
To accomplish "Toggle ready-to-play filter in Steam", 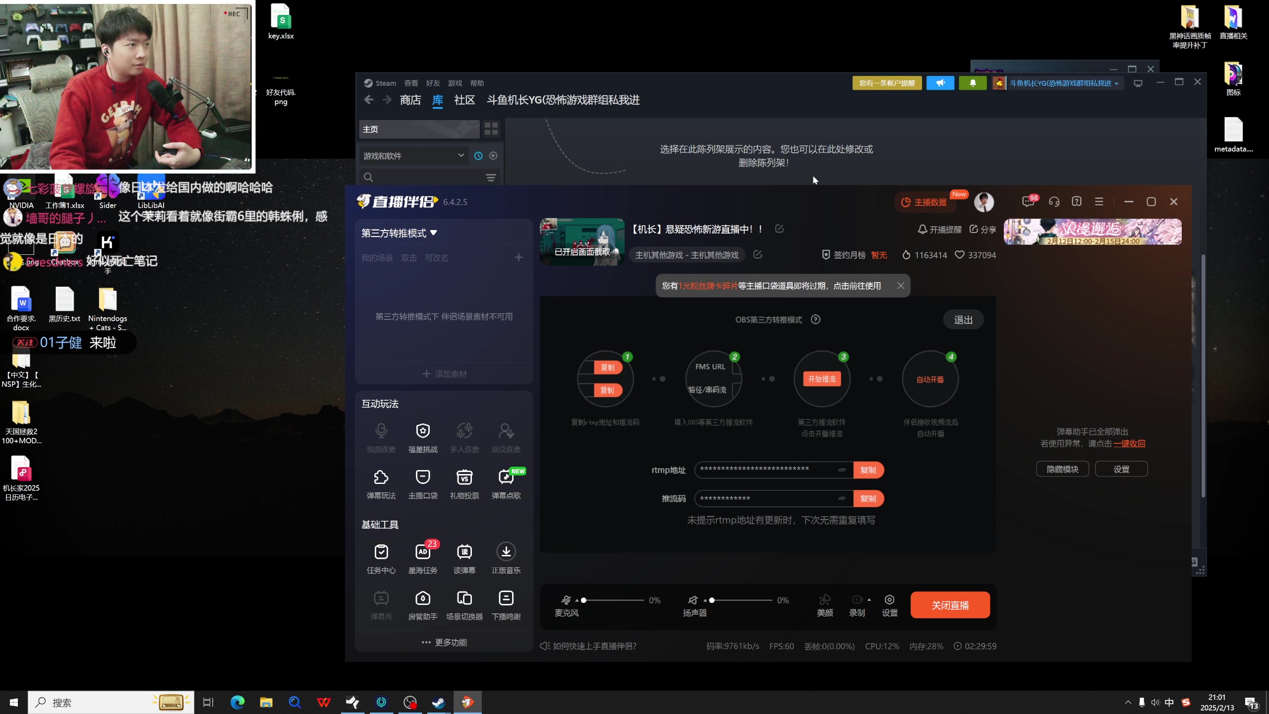I will point(493,156).
